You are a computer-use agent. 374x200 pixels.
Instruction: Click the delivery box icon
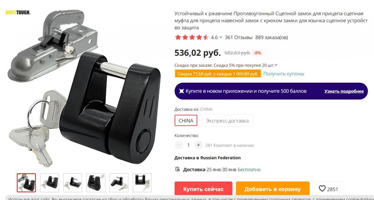tap(177, 169)
